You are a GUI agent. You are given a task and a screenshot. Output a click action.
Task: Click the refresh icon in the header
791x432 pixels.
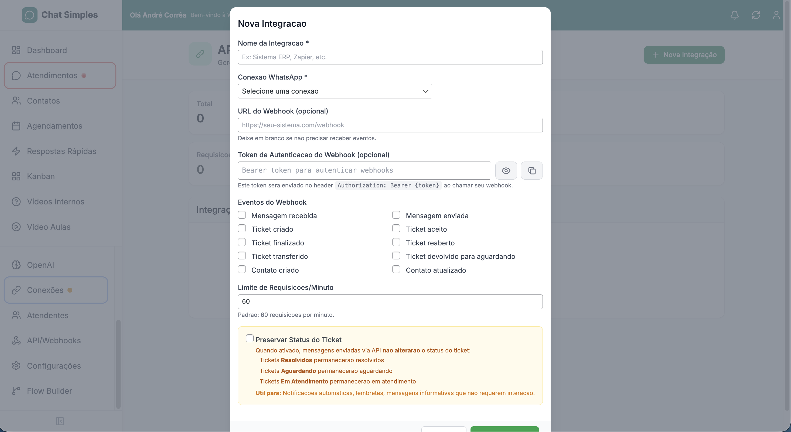(x=756, y=15)
